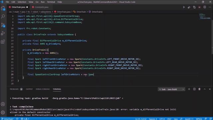
Task: Switch to the DriveTrain.java editor tab
Action: (x=18, y=7)
